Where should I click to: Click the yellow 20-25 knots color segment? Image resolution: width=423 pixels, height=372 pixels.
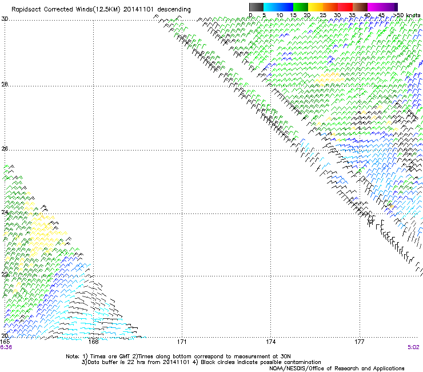316,7
